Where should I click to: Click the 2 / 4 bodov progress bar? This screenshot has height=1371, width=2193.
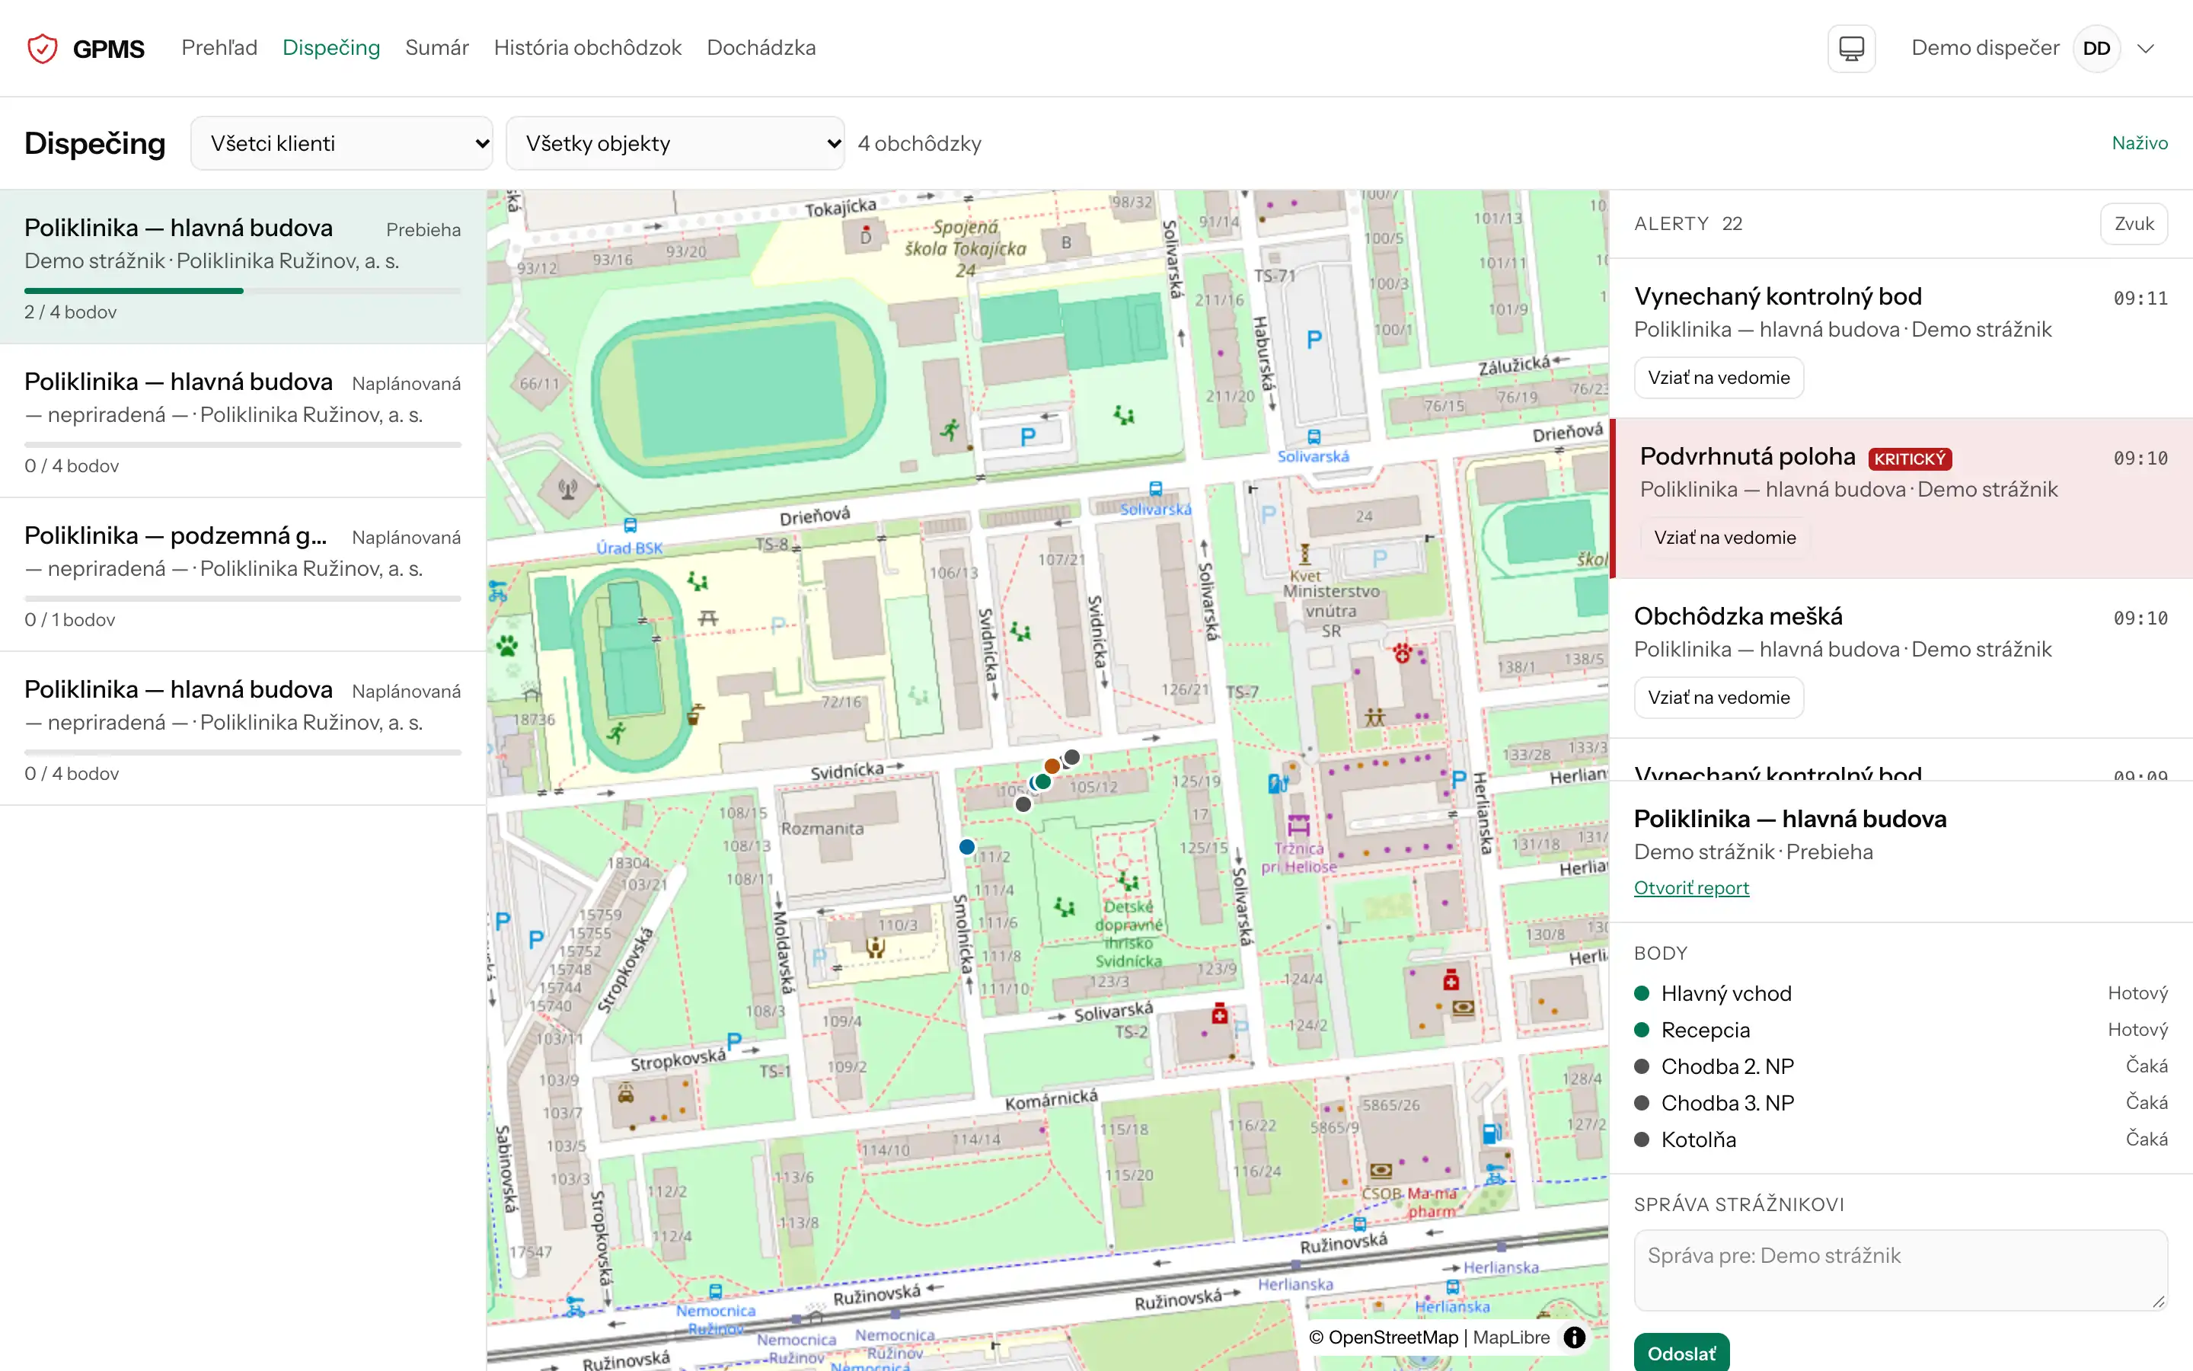tap(243, 291)
